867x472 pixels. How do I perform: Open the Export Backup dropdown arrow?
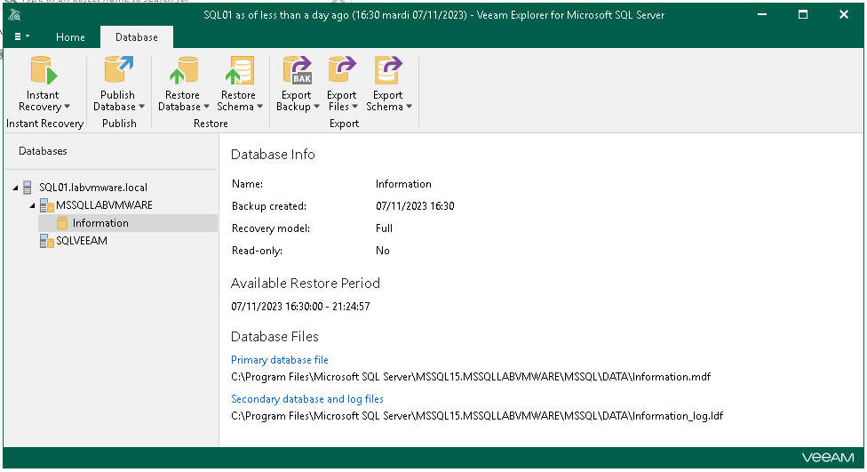click(317, 107)
